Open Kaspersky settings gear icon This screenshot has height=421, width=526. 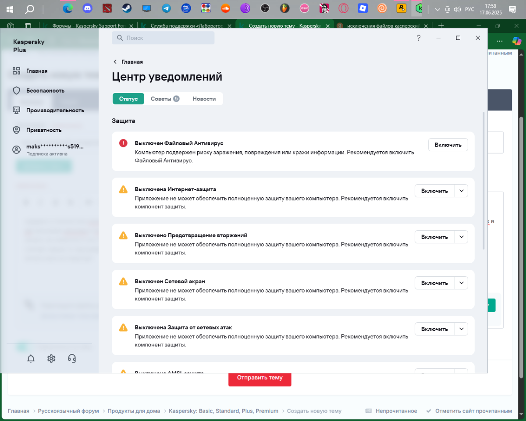(51, 359)
